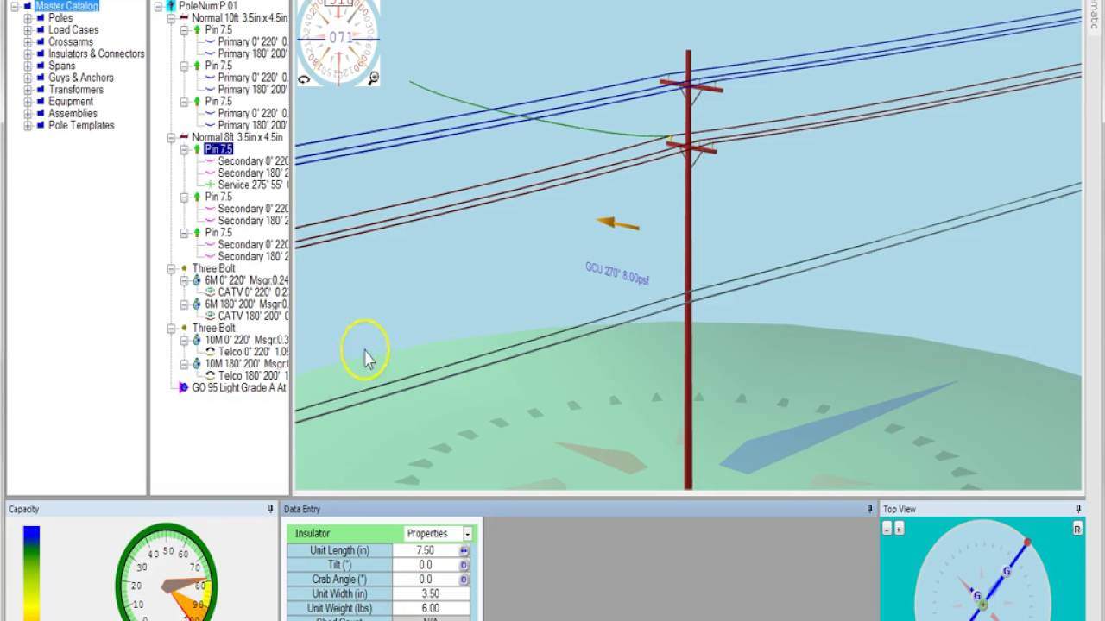Pin the Data Entry panel

(869, 509)
